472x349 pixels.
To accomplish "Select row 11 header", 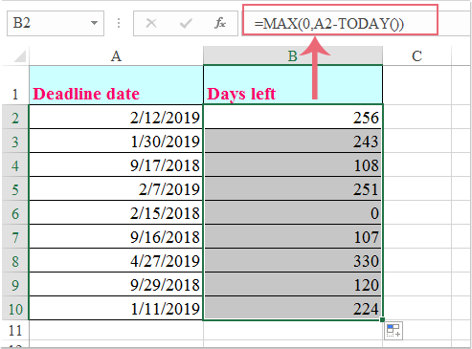I will (x=15, y=330).
